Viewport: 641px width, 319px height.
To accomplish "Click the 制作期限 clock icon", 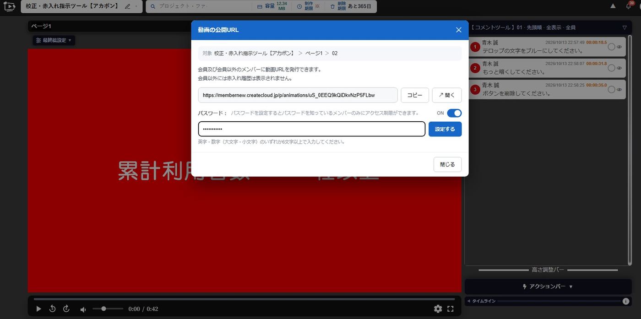I will coord(299,6).
